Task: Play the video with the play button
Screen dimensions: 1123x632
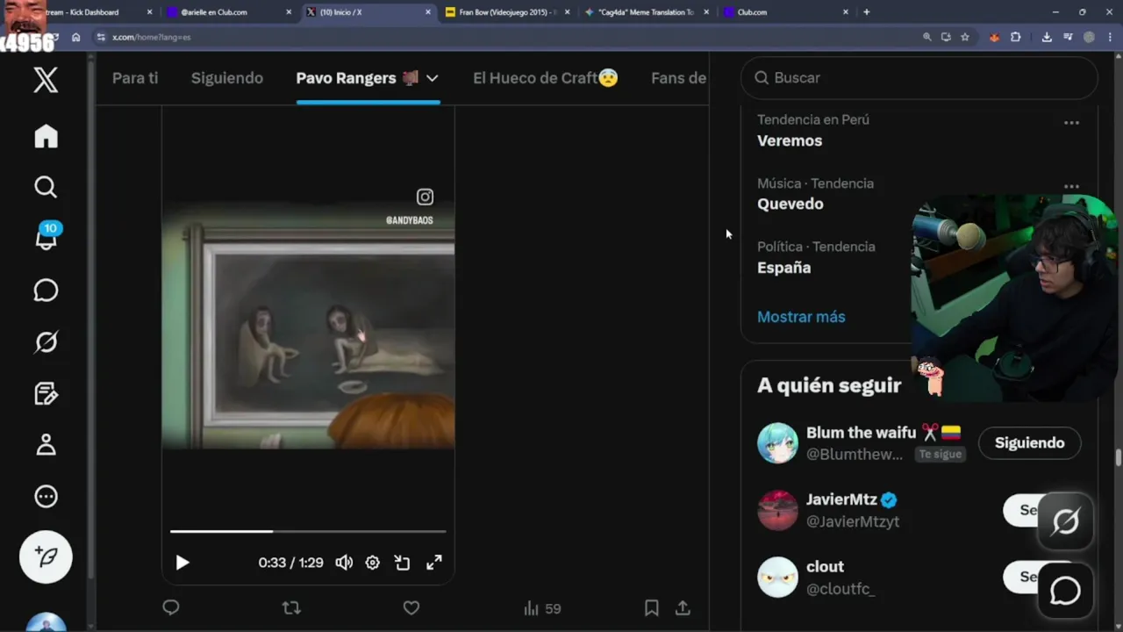Action: pos(182,563)
